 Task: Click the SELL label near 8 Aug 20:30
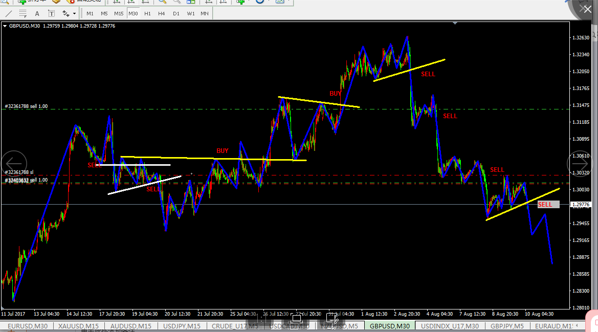[497, 170]
